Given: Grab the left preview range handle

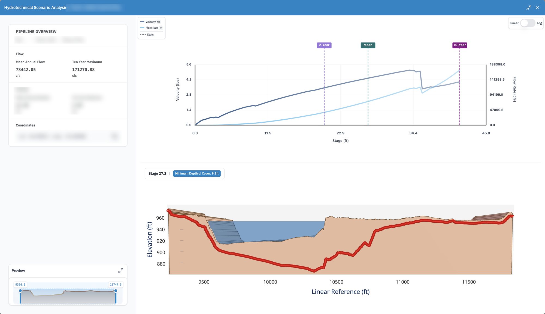Looking at the screenshot, I should pyautogui.click(x=20, y=291).
